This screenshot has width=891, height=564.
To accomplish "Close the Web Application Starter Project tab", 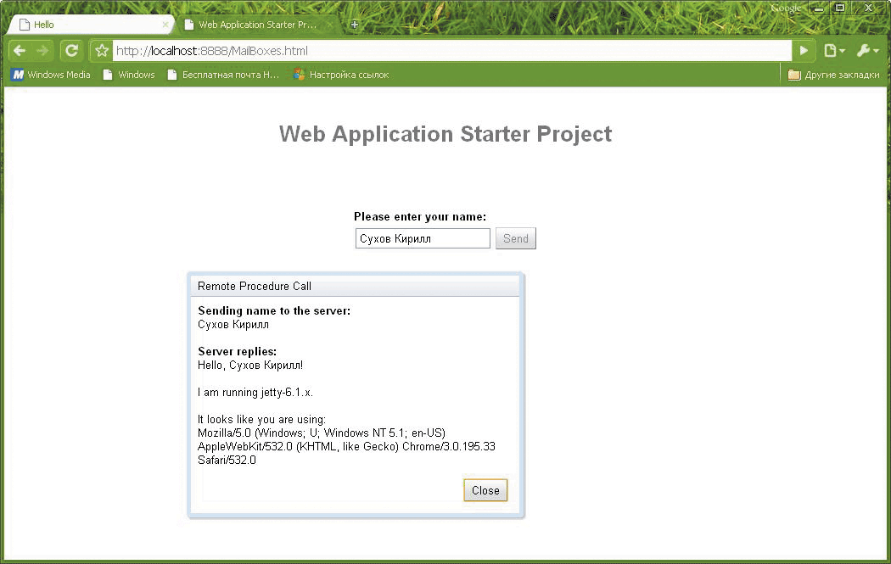I will 330,25.
